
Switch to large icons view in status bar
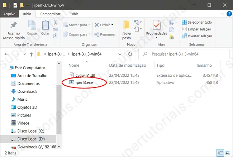(227, 153)
